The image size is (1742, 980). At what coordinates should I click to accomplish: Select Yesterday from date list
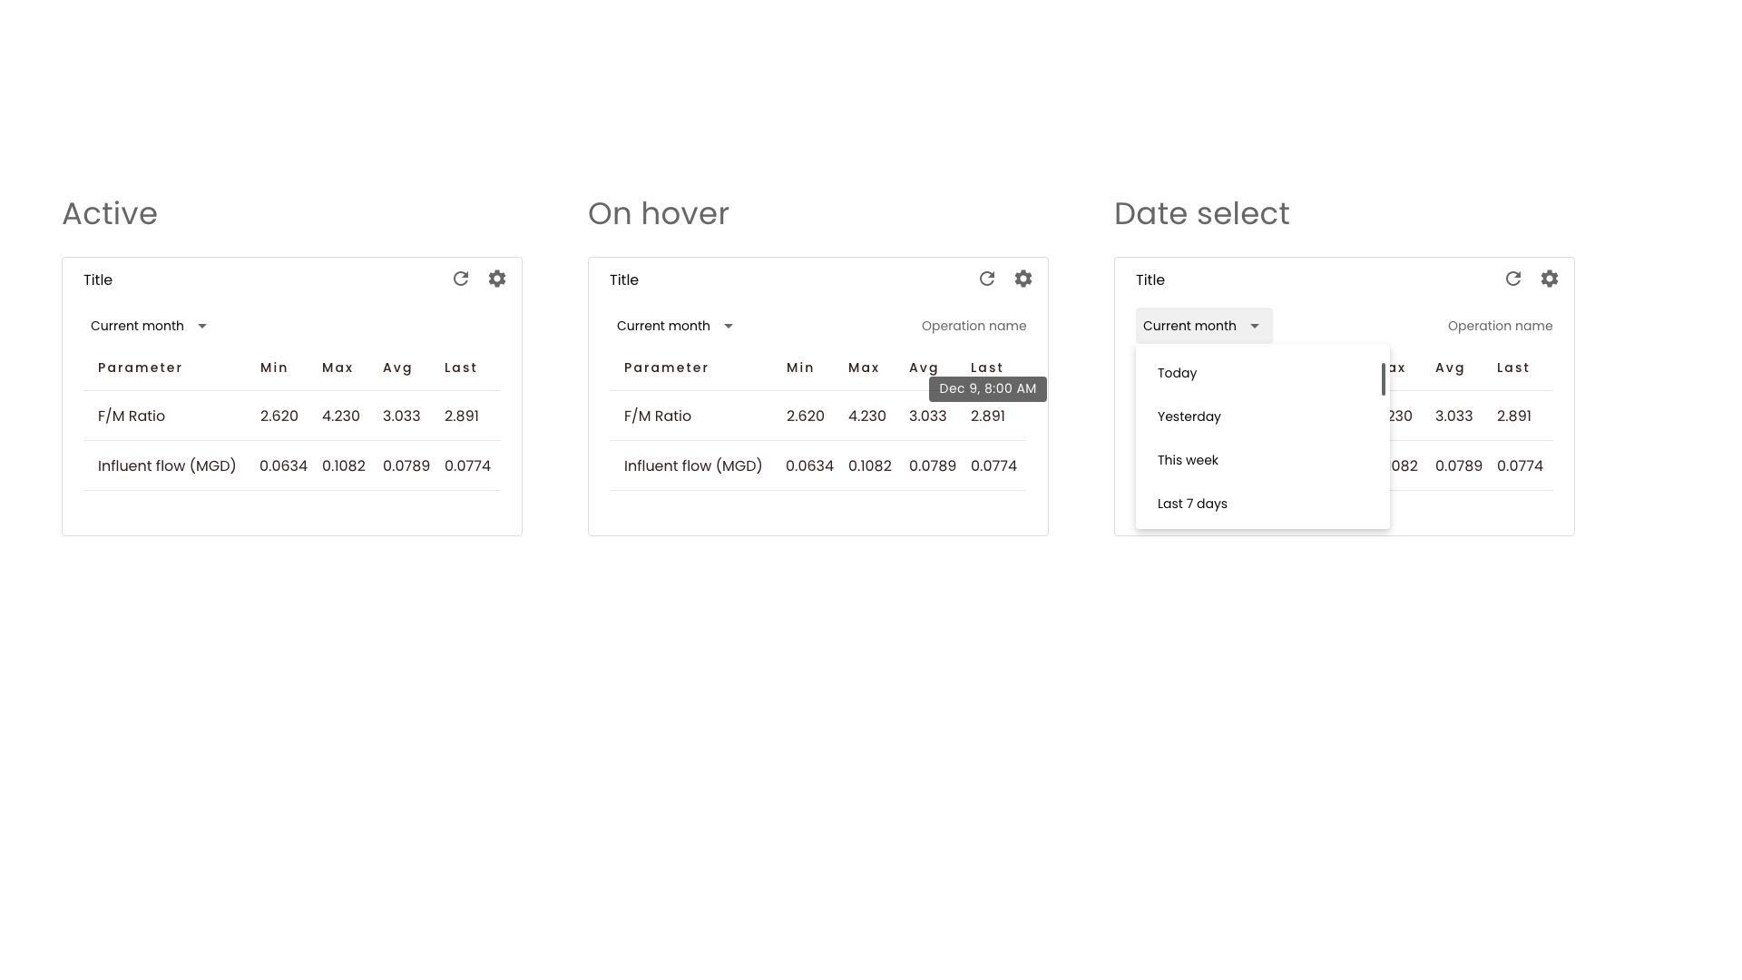(x=1189, y=416)
